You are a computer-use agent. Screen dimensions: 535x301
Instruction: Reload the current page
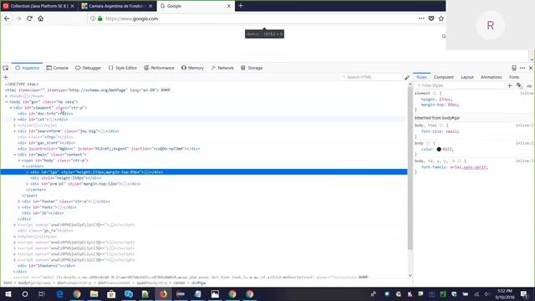click(x=30, y=18)
